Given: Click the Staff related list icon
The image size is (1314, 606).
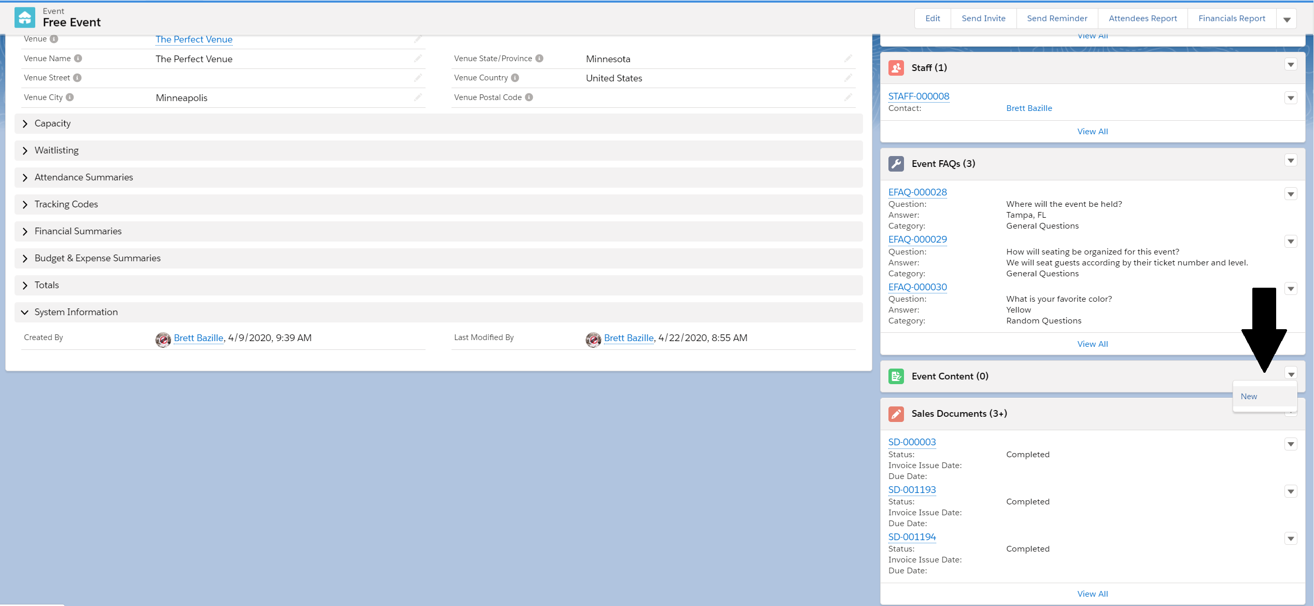Looking at the screenshot, I should pyautogui.click(x=896, y=68).
